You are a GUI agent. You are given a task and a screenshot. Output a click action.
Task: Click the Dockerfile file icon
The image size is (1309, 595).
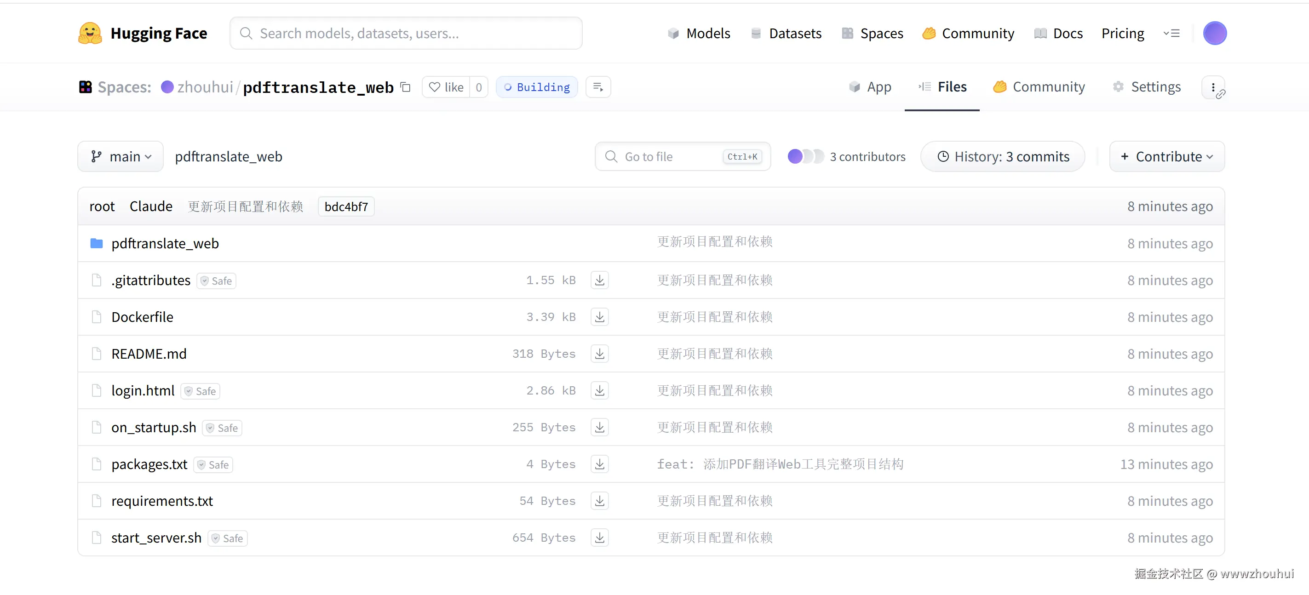click(97, 317)
